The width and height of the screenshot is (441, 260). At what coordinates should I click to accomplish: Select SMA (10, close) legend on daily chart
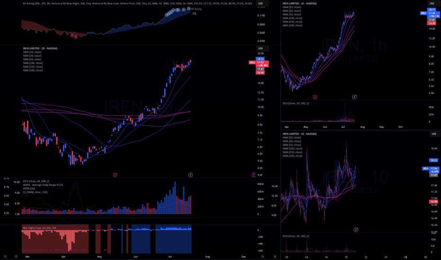(32, 52)
